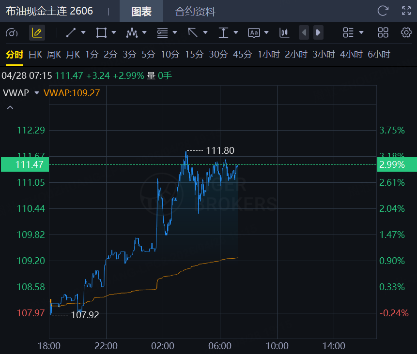Expand the line tool dropdown arrow
Image resolution: width=417 pixels, height=354 pixels.
(x=83, y=33)
